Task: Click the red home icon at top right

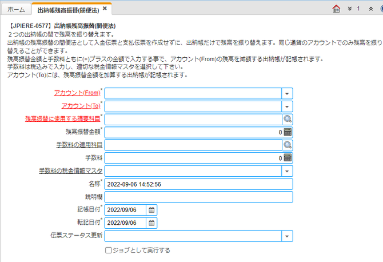Action: coord(336,9)
